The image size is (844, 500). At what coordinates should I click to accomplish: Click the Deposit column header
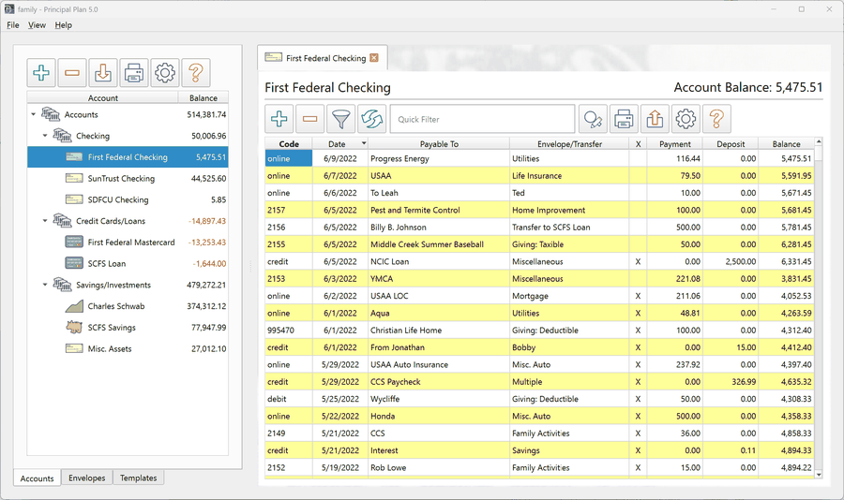(x=731, y=144)
